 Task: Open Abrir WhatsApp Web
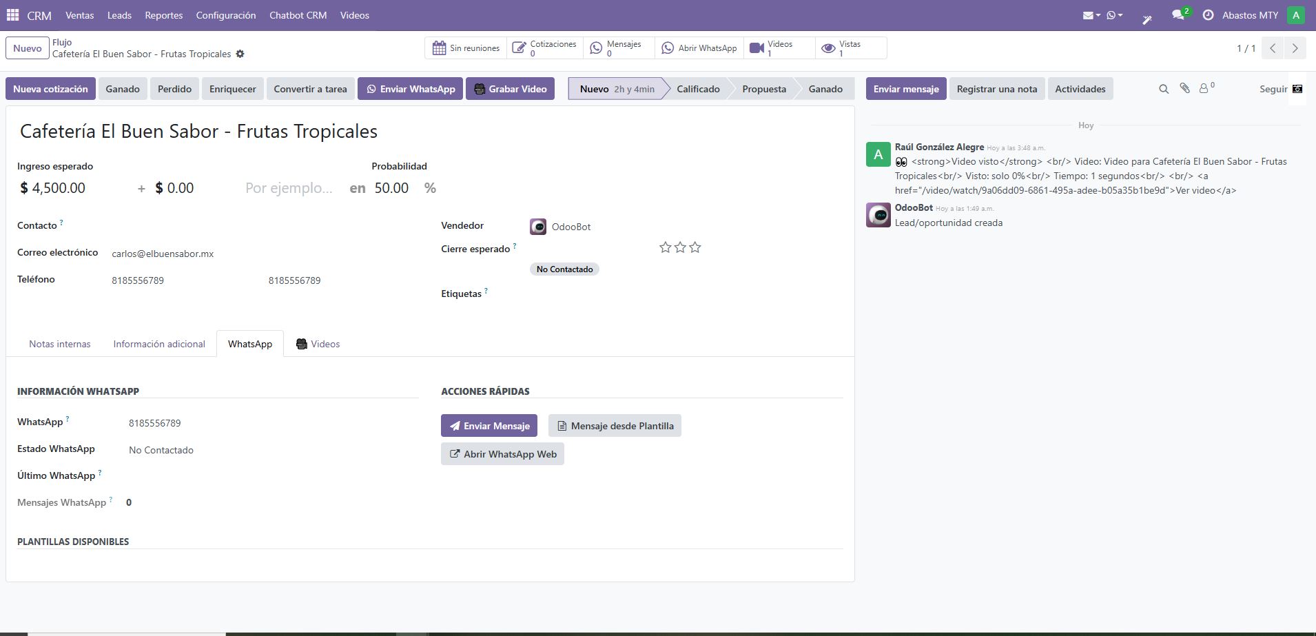[502, 453]
